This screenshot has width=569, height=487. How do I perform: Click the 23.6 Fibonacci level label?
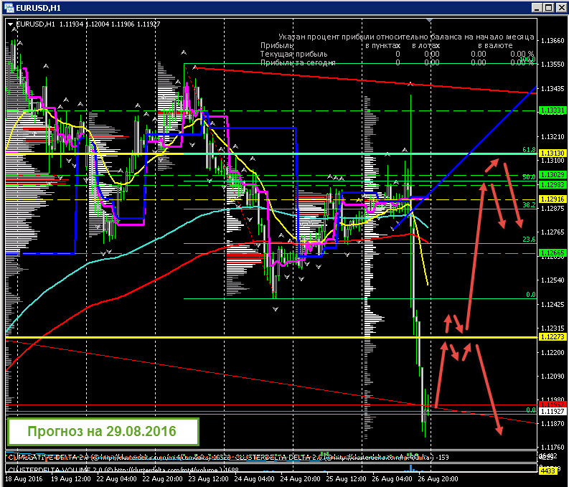(529, 240)
